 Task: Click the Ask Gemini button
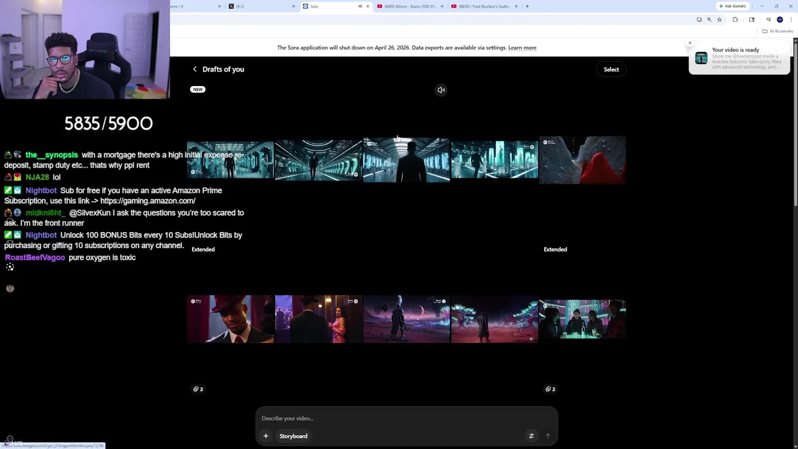tap(732, 6)
